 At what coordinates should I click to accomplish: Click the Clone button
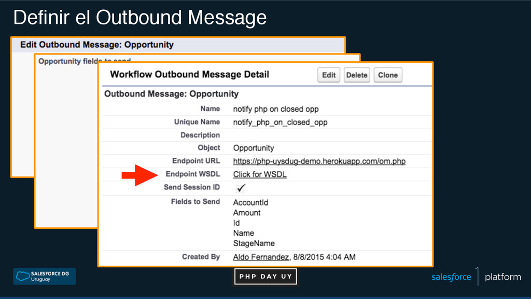coord(388,75)
